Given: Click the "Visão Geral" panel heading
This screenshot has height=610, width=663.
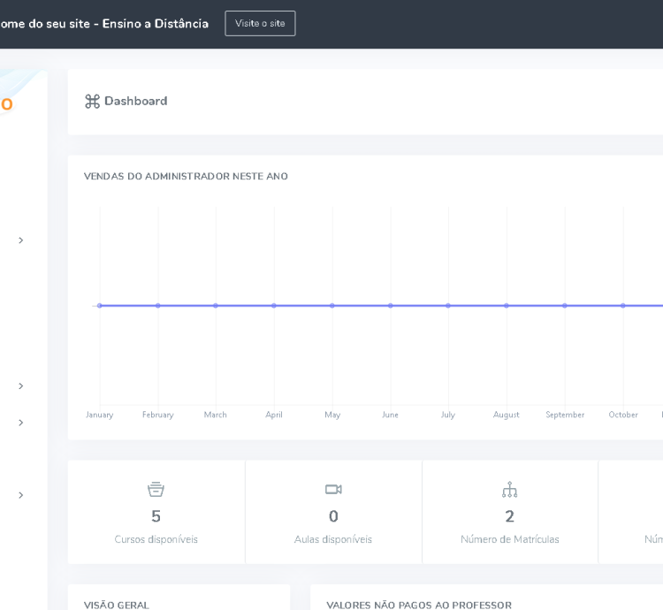Looking at the screenshot, I should [x=117, y=605].
